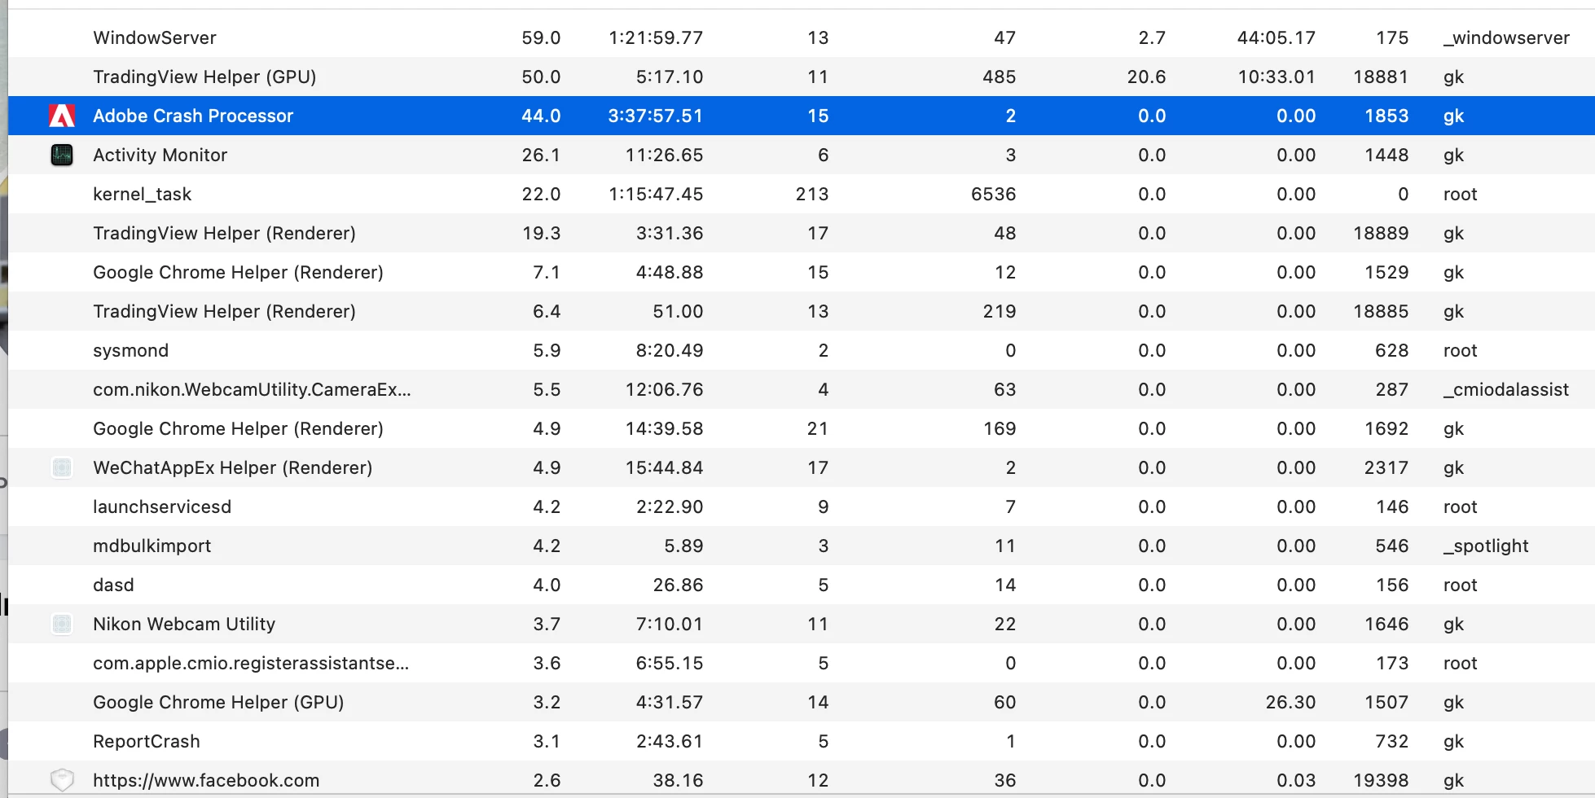
Task: Select the ReportCrash process
Action: point(802,741)
